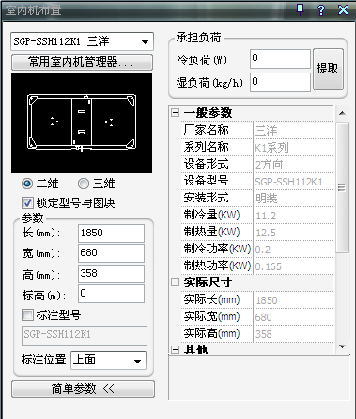This screenshot has width=356, height=419.
Task: Click the value K1系列
Action: point(271,148)
